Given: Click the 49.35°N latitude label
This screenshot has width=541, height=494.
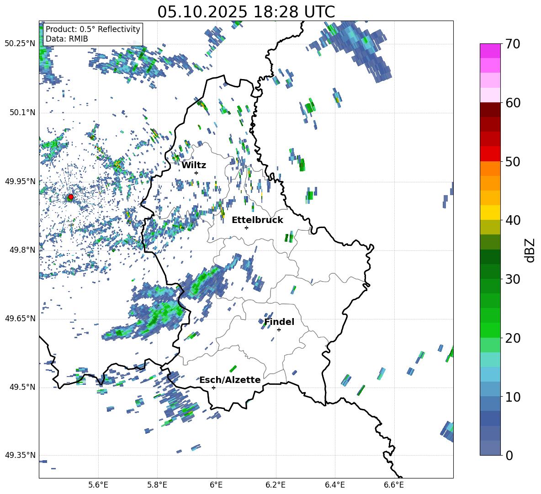Looking at the screenshot, I should 20,455.
